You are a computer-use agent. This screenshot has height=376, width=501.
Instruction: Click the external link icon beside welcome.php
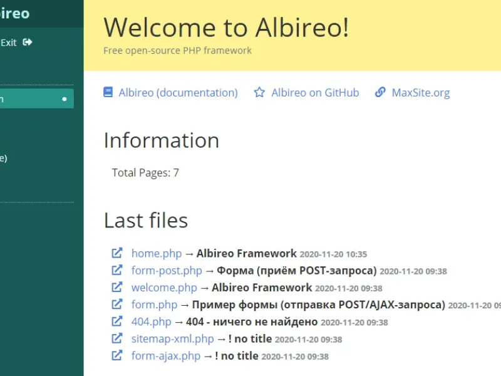click(x=116, y=287)
